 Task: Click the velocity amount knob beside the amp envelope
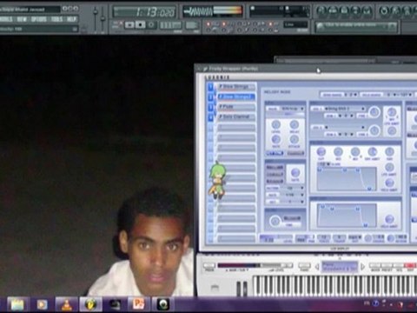(389, 219)
